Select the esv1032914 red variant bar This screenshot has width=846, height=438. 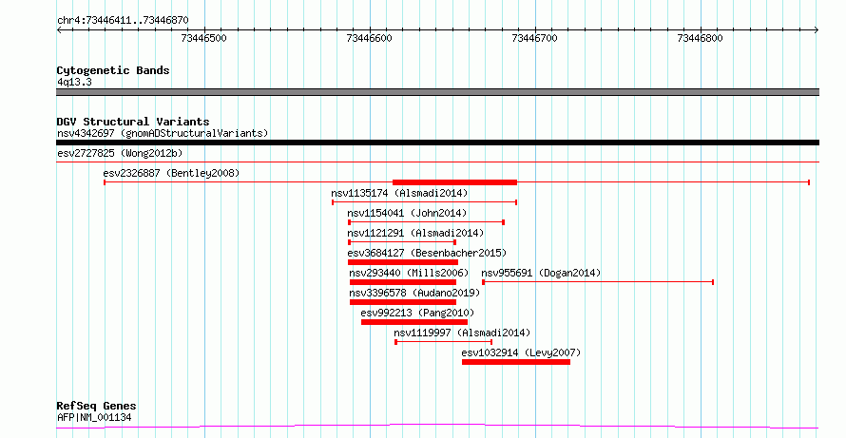click(516, 362)
